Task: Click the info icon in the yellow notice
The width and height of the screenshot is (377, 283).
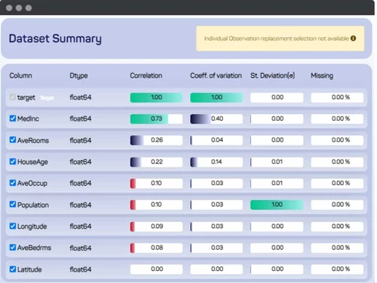Action: pyautogui.click(x=353, y=38)
